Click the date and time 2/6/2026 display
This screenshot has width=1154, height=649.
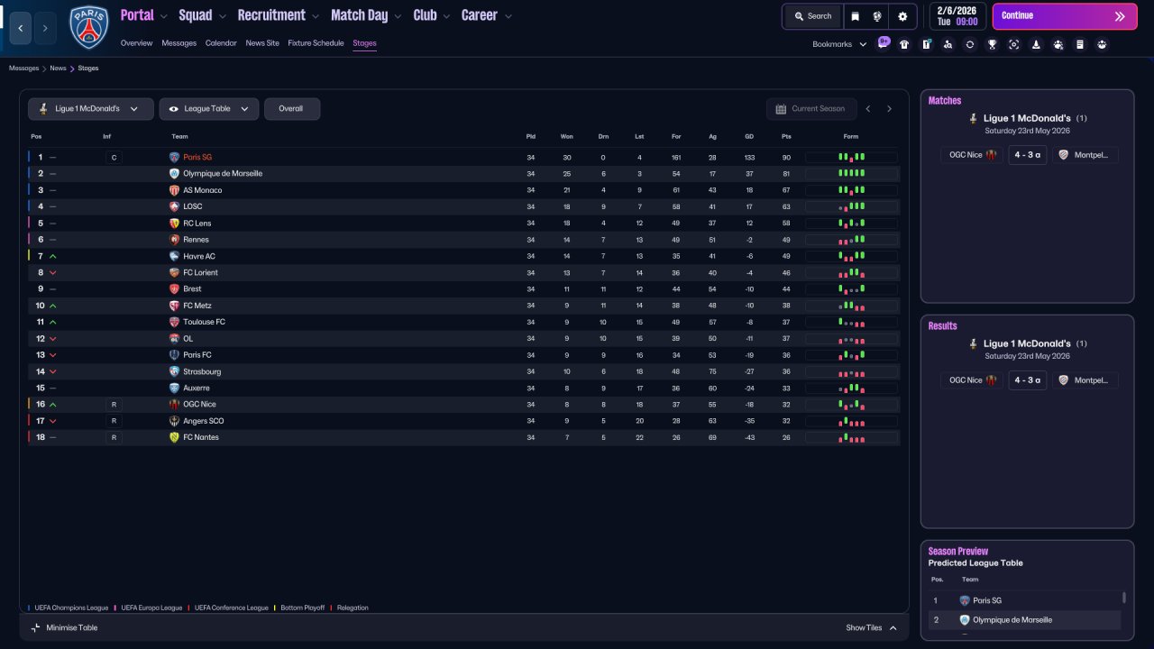point(957,16)
